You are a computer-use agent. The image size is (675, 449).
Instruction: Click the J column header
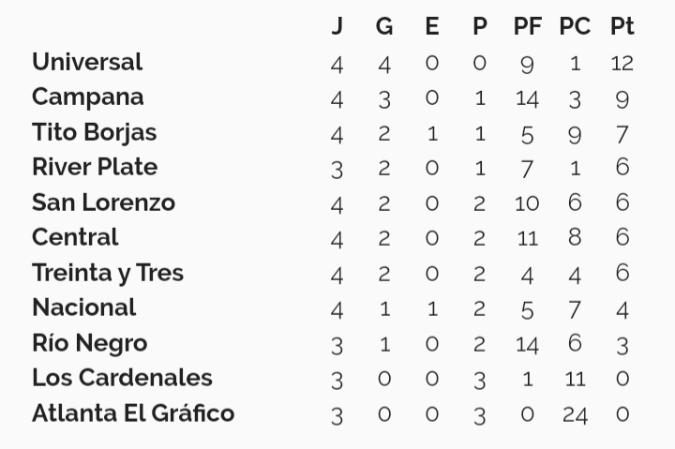coord(337,26)
